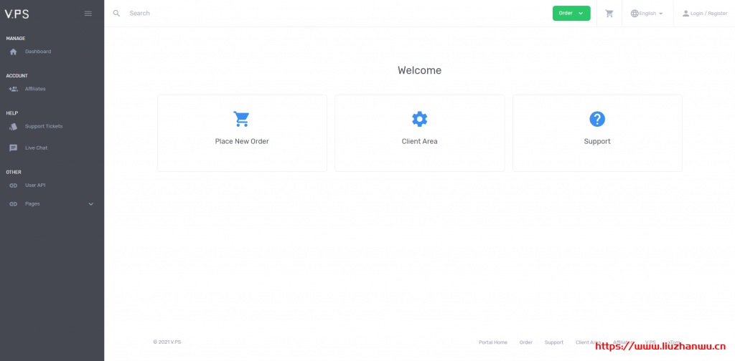Click the blue question mark Support icon
735x361 pixels.
tap(597, 119)
